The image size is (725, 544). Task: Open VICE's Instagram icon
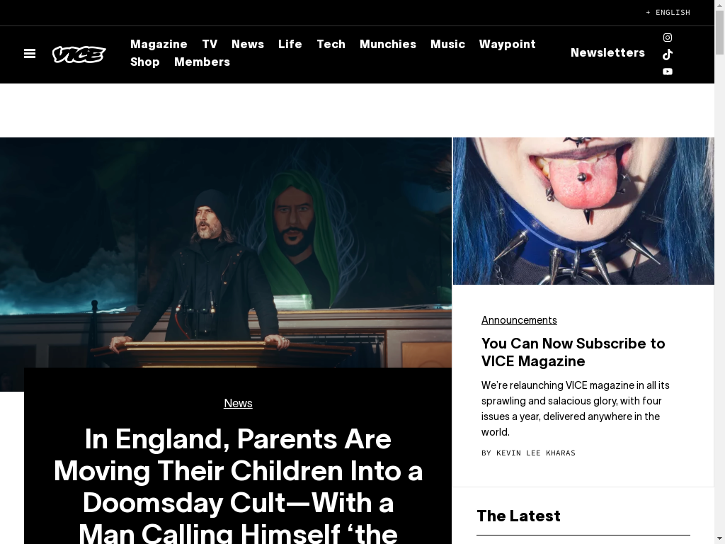[667, 38]
